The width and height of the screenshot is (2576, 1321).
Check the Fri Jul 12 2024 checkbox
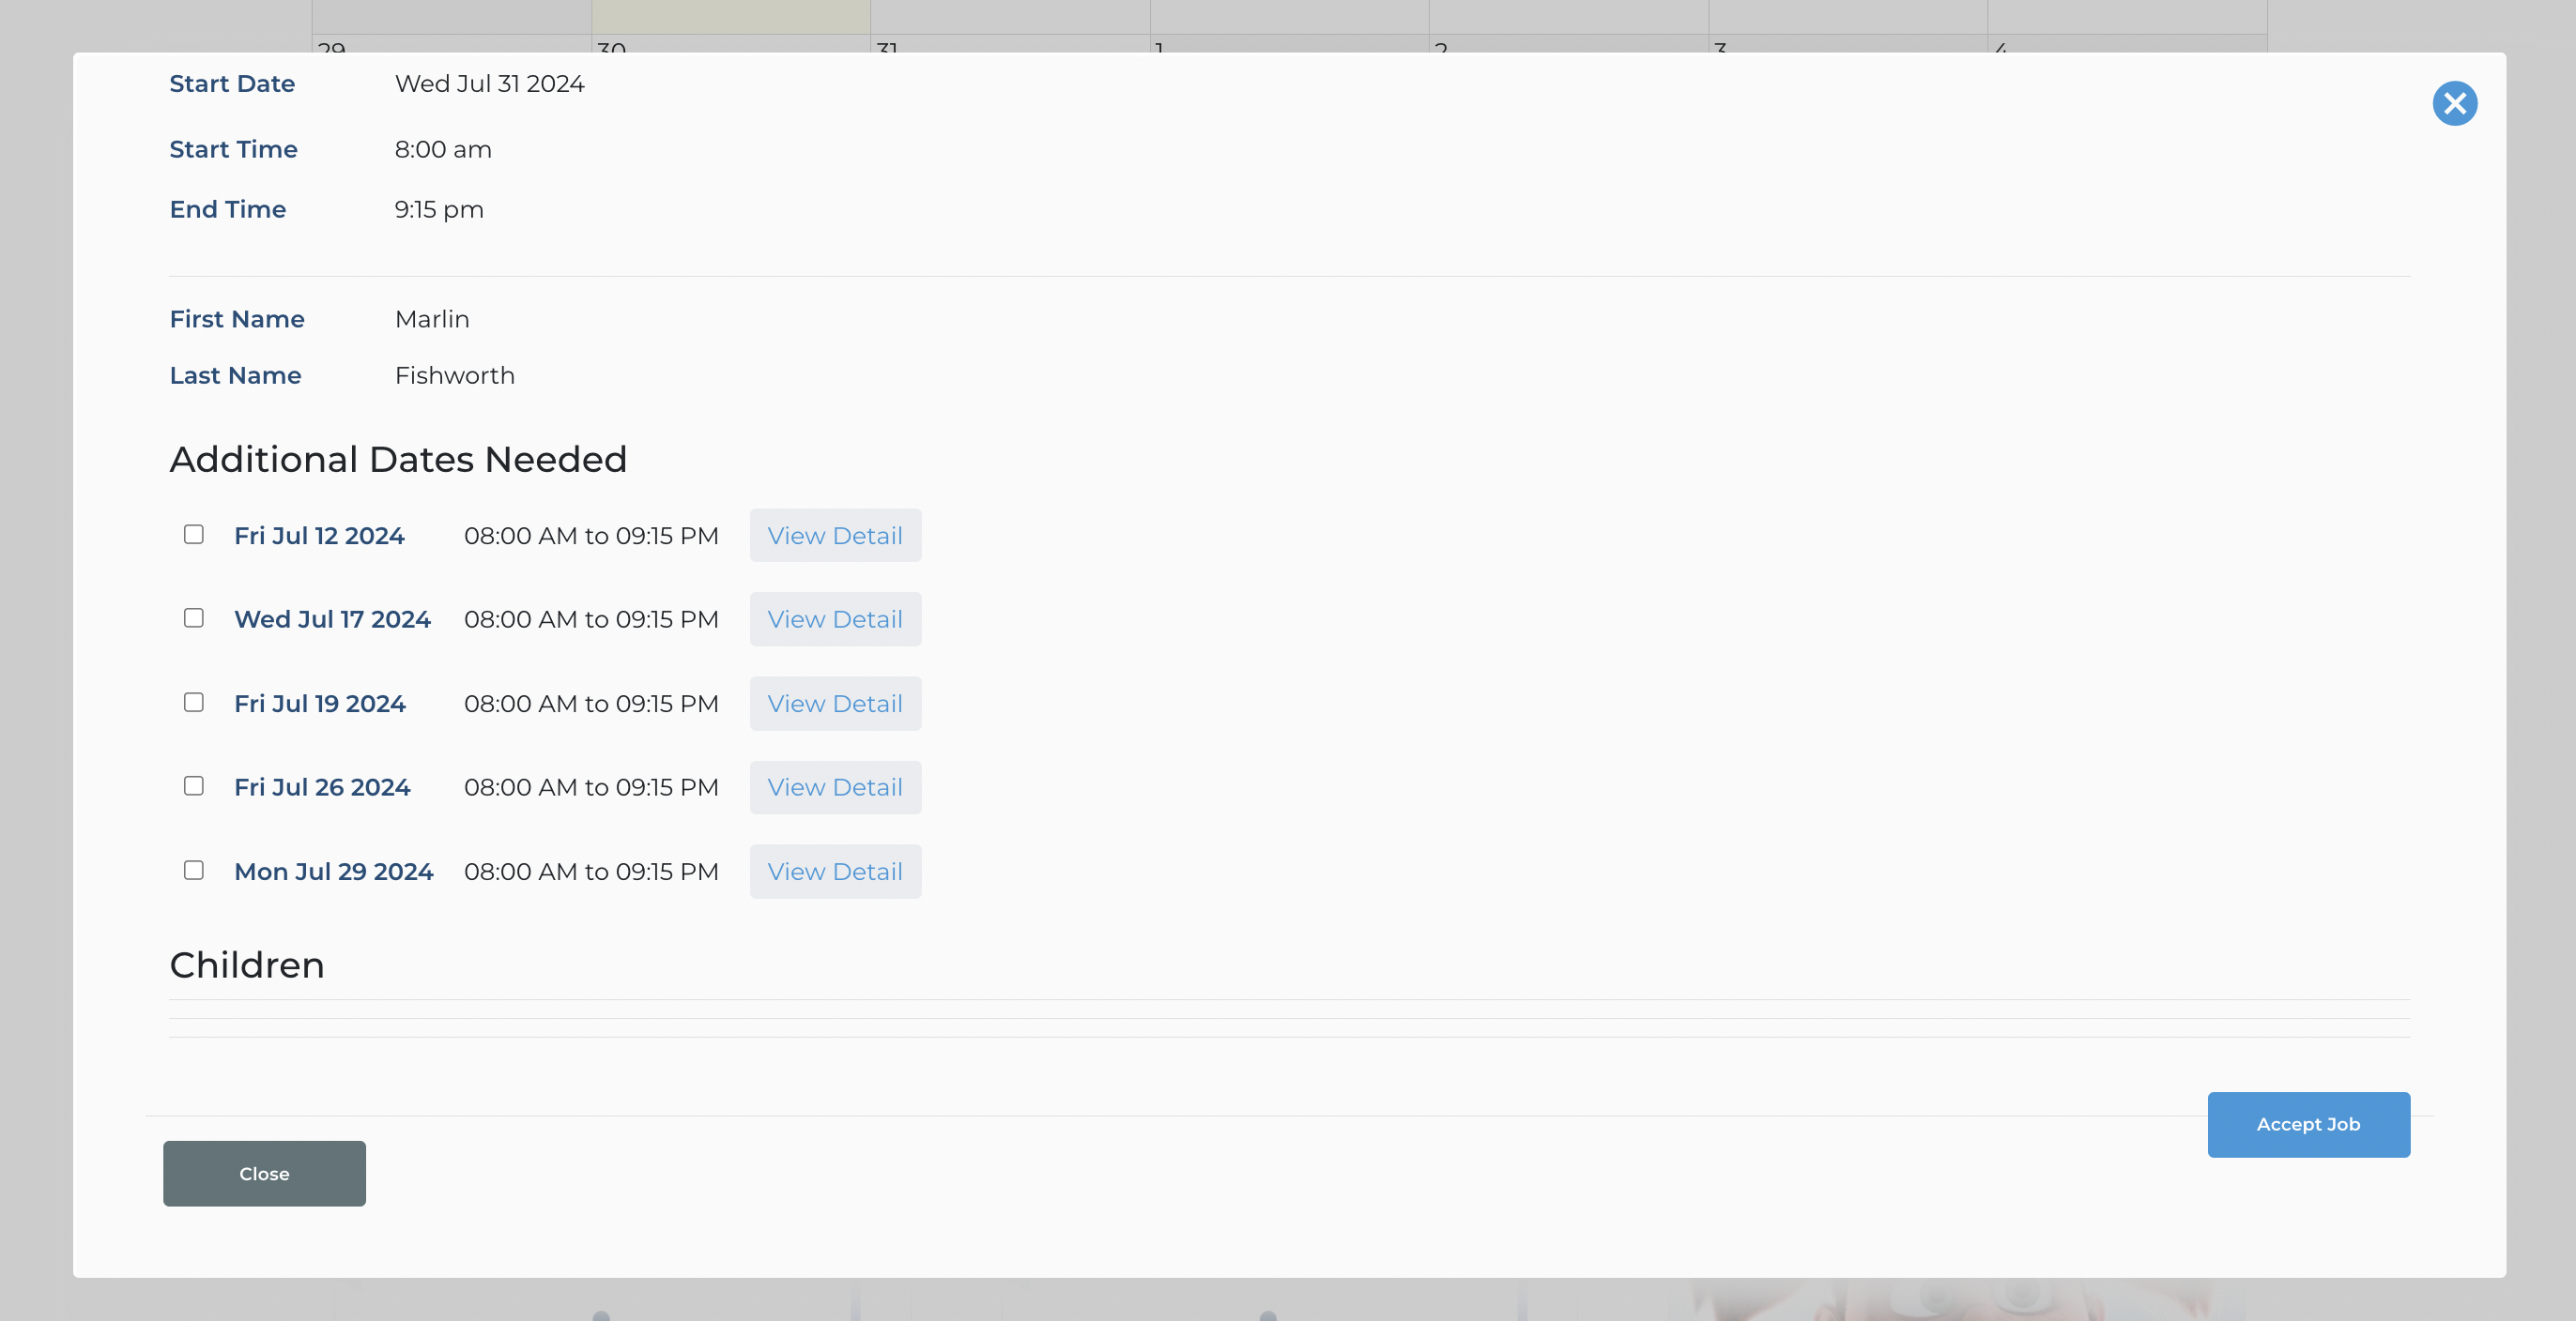pyautogui.click(x=194, y=535)
